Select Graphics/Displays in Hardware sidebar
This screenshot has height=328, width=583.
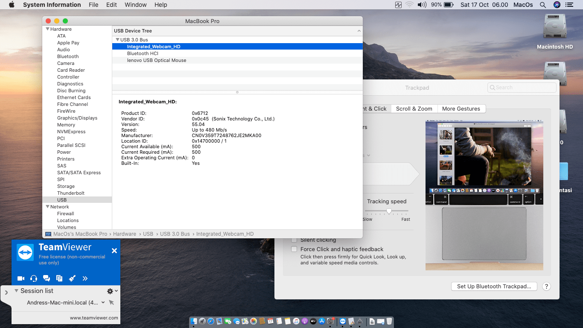click(77, 118)
